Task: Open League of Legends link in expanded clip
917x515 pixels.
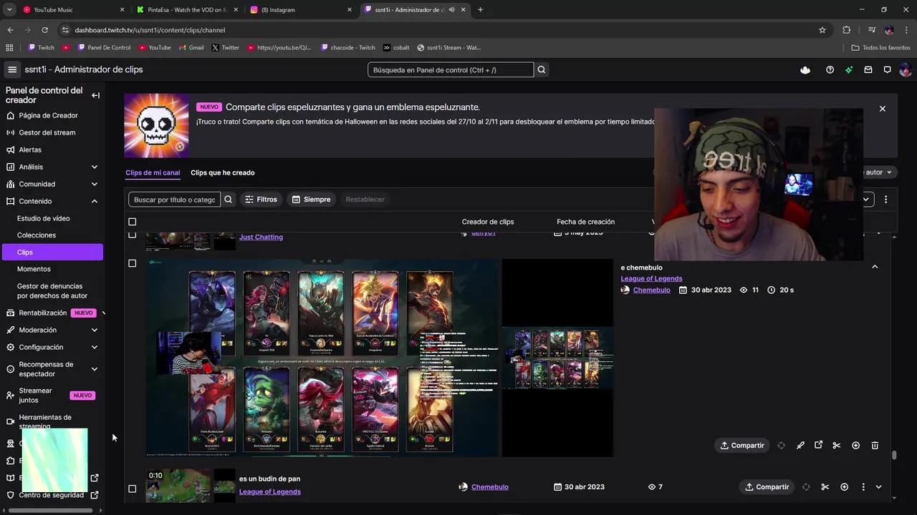Action: click(x=651, y=278)
